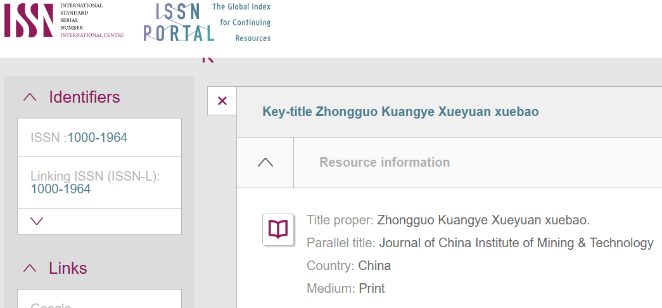The height and width of the screenshot is (308, 662).
Task: Click the open book resource icon
Action: 278,229
